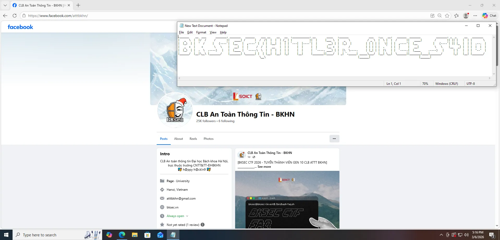Open Settings and more (...) browser menu
This screenshot has width=500, height=240.
(x=475, y=16)
